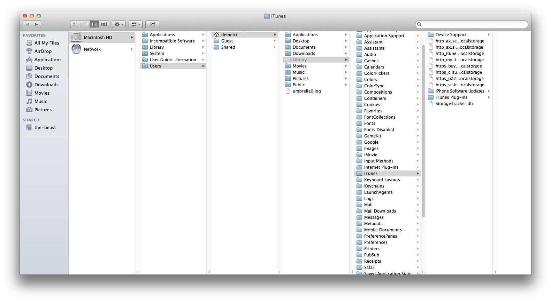Select StorageTracker.db file
Image resolution: width=551 pixels, height=302 pixels.
(459, 103)
